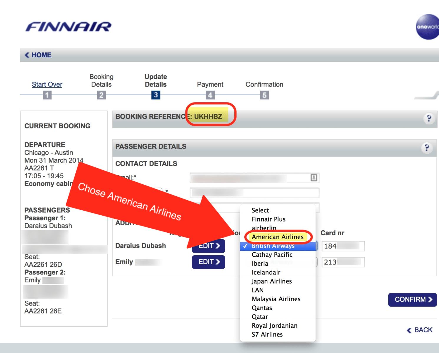Click the CONTACT DETAILS heading

[x=146, y=164]
